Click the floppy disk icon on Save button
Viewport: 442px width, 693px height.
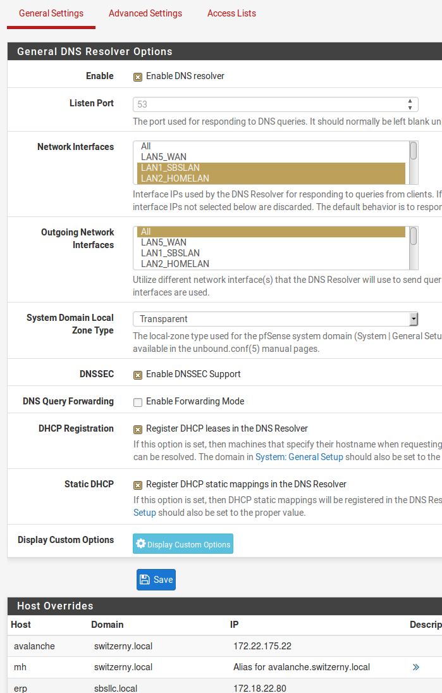coord(146,579)
